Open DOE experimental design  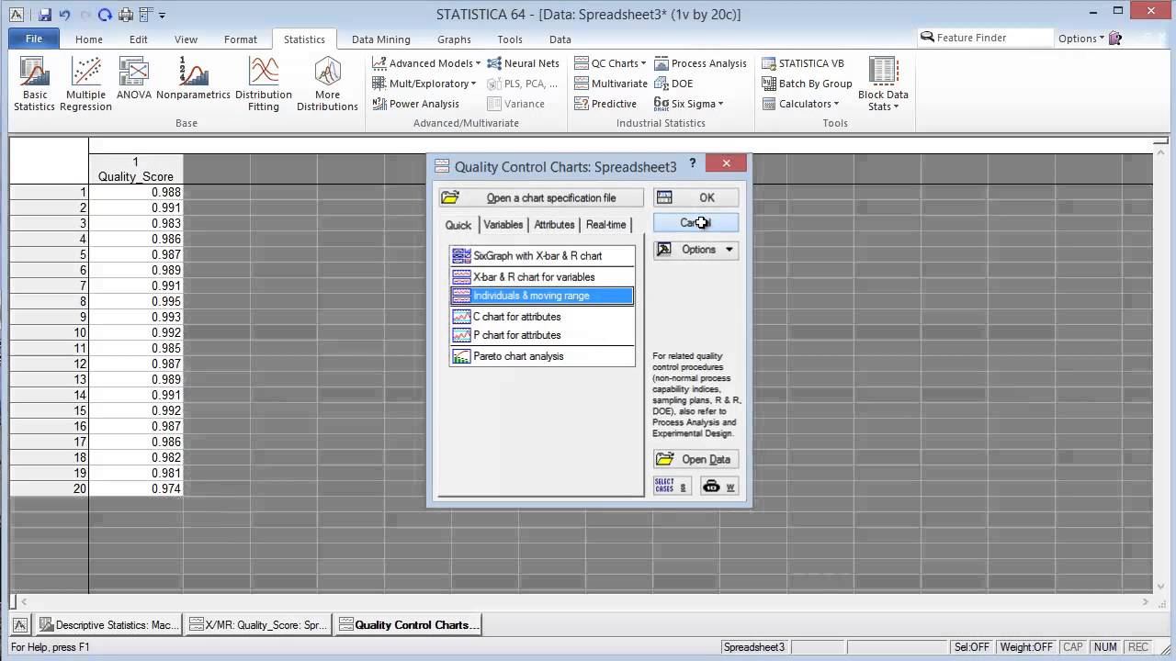(673, 84)
